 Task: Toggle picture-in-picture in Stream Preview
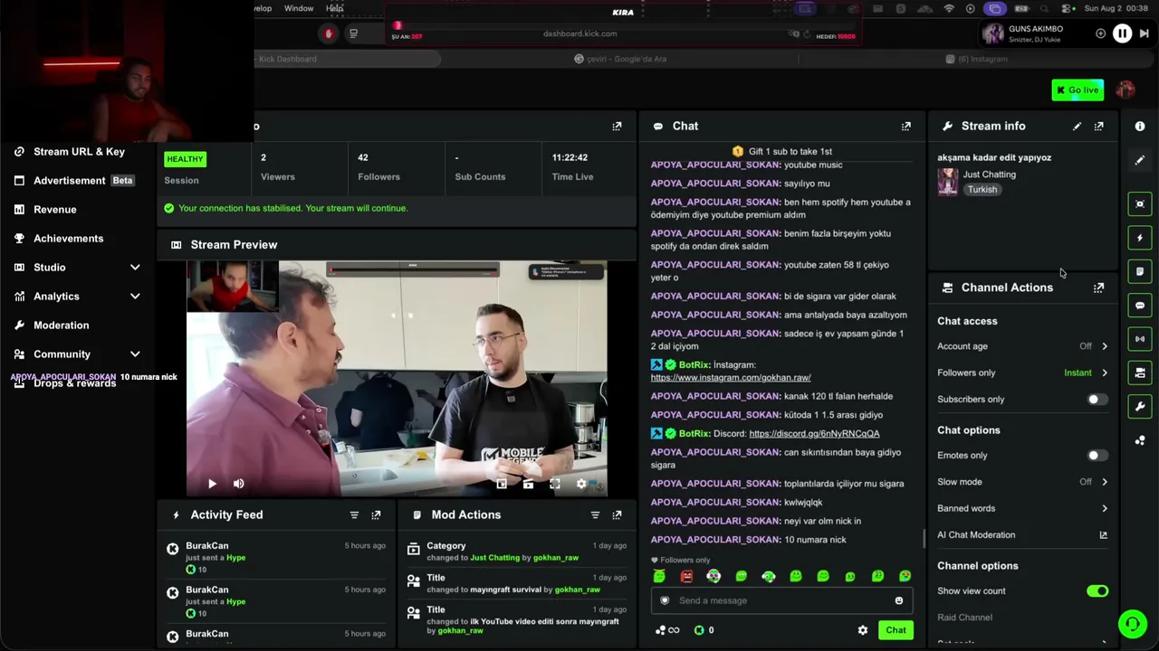502,484
